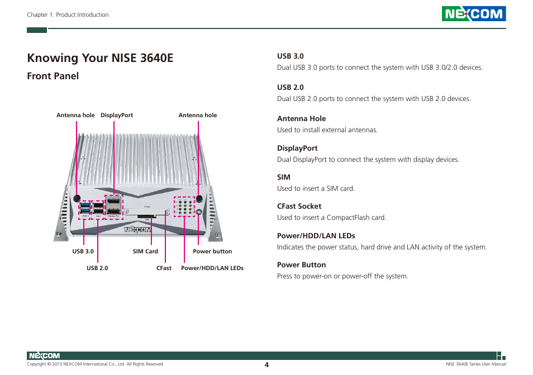Select the 'Knowing Your NISE 3640E' title
This screenshot has width=533, height=375.
point(100,58)
